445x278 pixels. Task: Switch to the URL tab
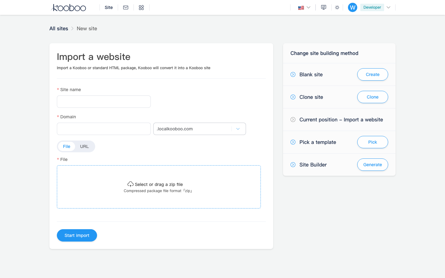point(84,146)
